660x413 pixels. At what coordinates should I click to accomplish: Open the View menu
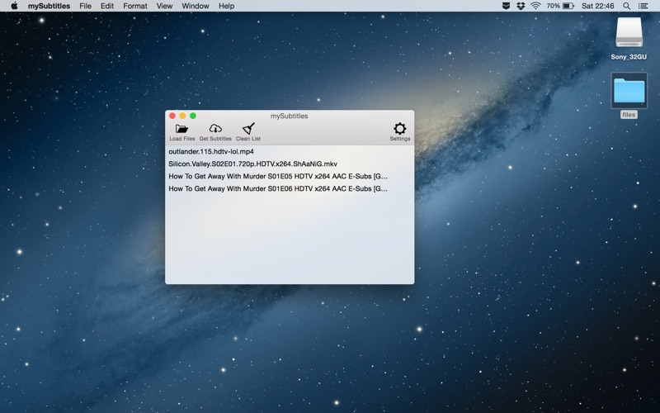pyautogui.click(x=164, y=6)
